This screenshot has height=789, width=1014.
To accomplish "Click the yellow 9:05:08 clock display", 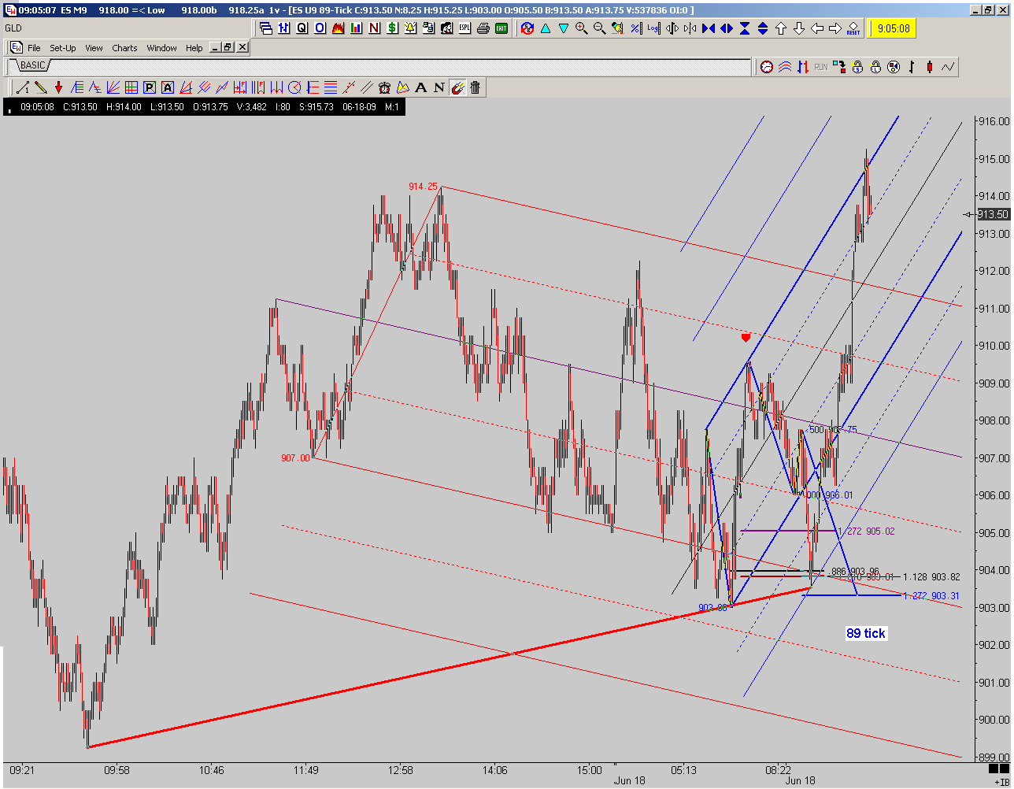I will click(891, 28).
